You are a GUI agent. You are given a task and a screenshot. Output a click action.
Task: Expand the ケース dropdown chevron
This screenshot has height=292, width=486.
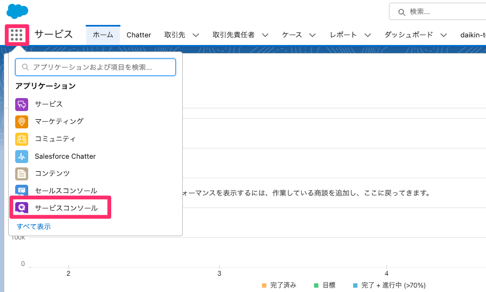click(x=312, y=35)
